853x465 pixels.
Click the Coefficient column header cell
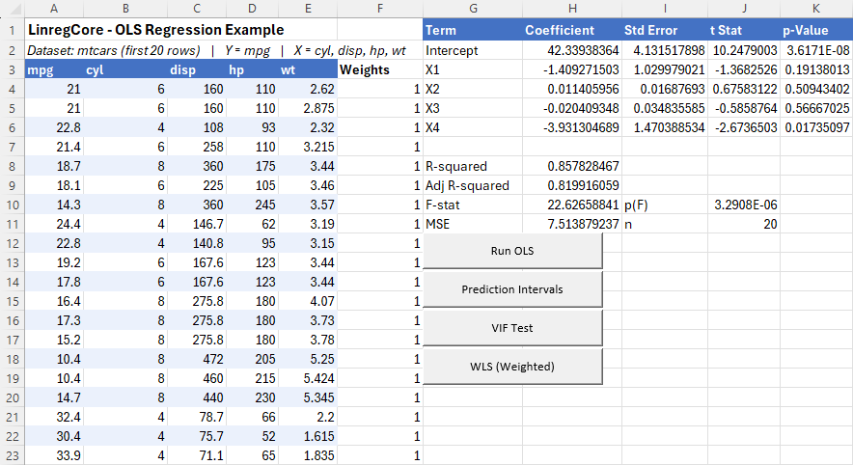[560, 30]
